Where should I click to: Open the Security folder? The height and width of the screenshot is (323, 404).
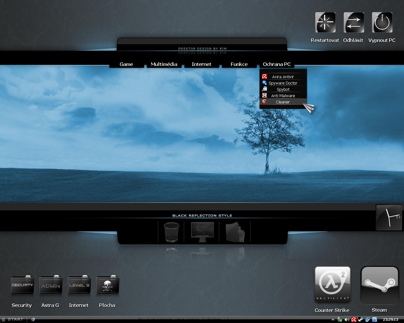pos(22,285)
